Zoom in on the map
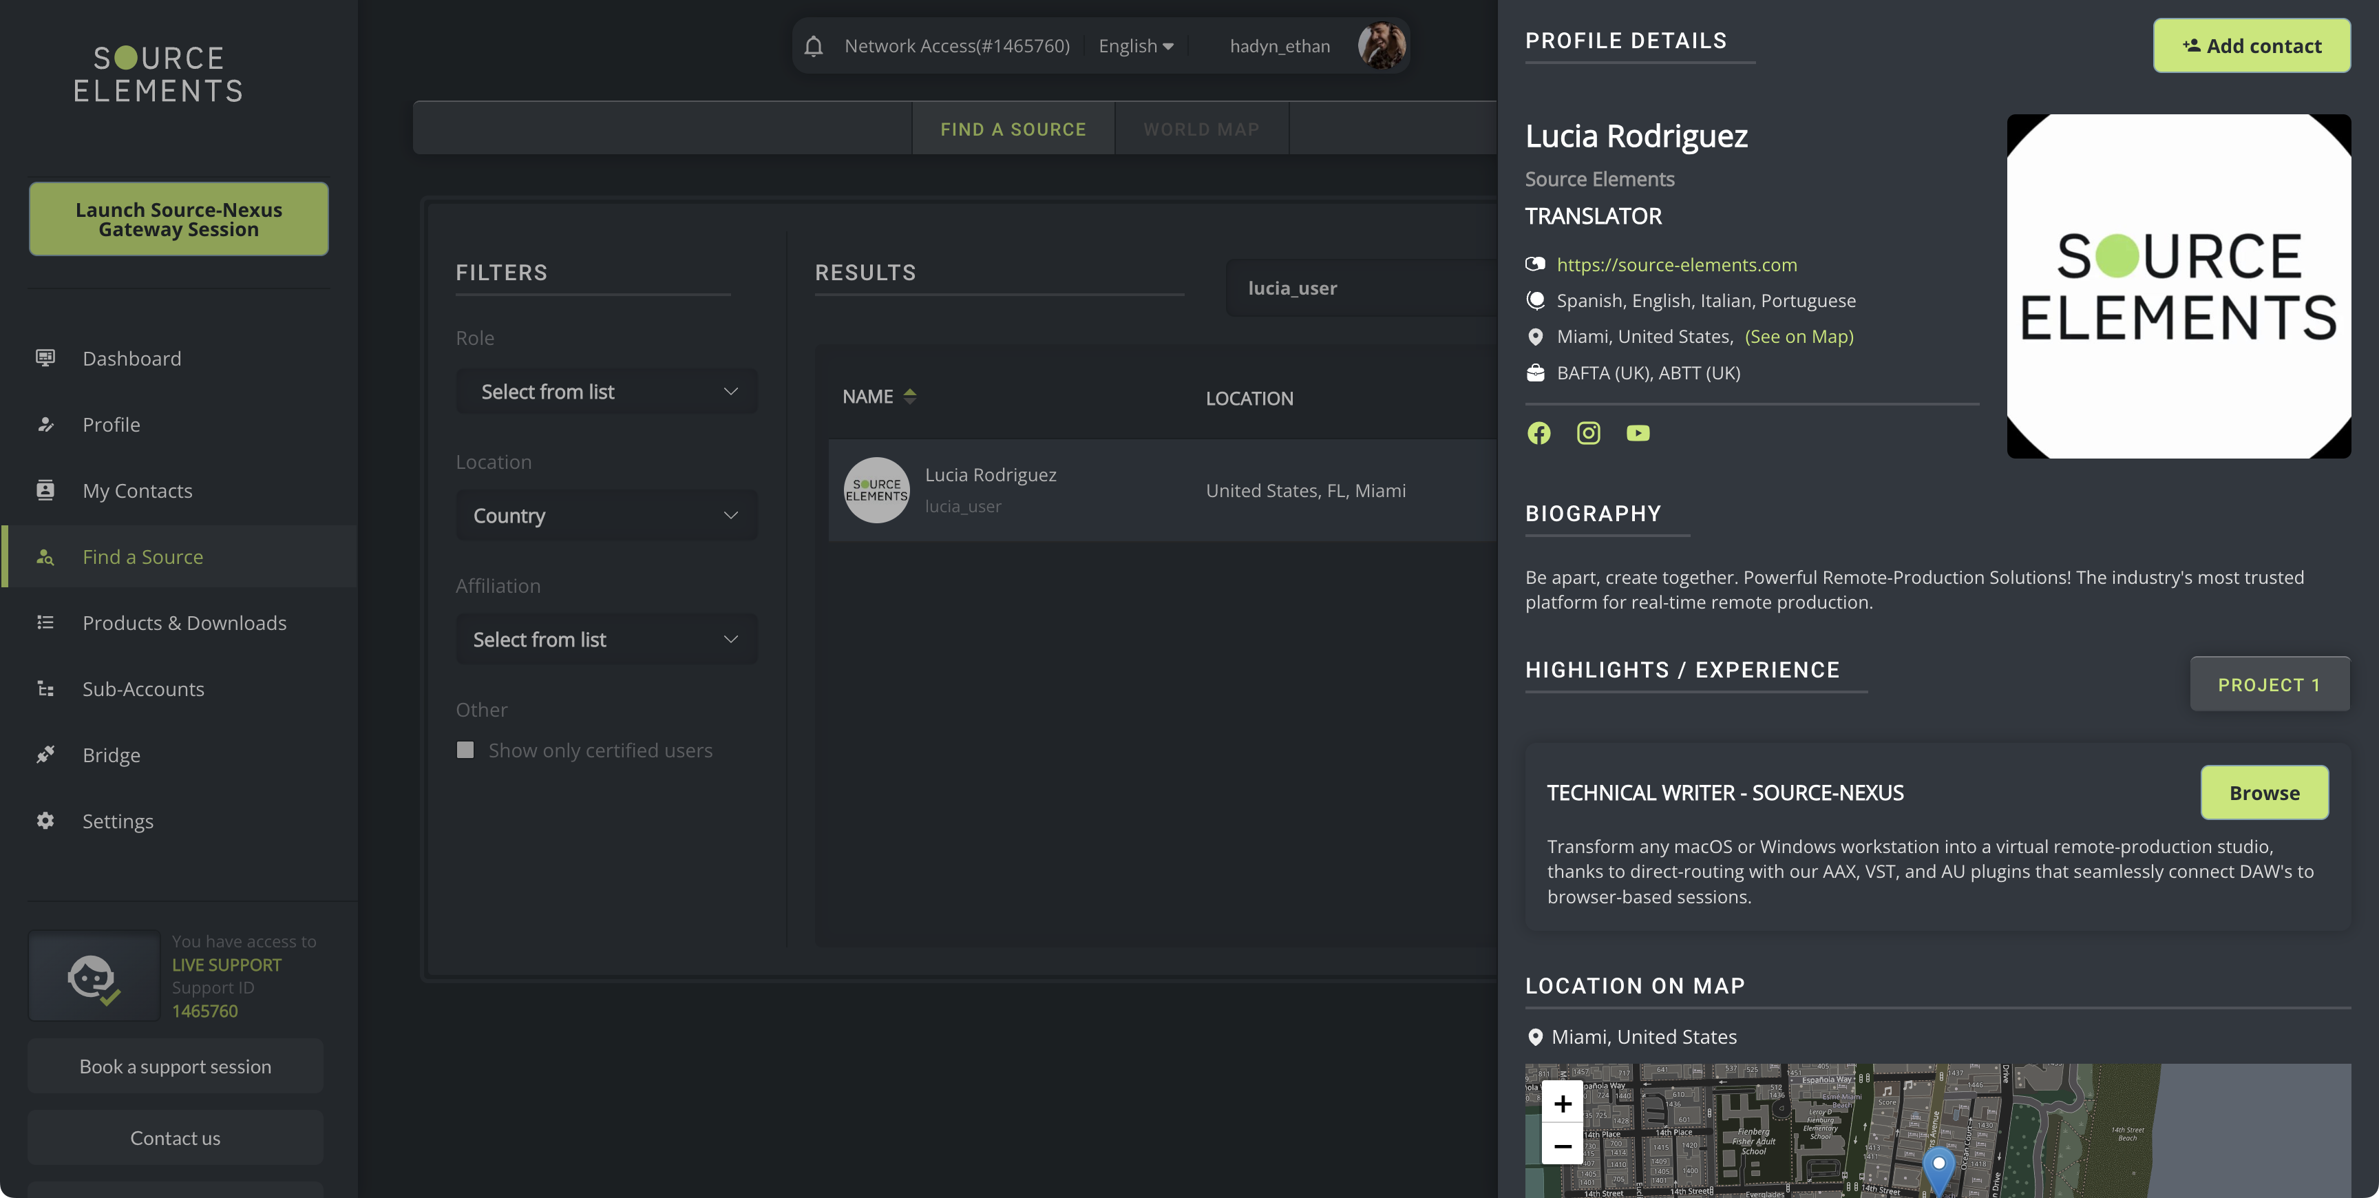 click(x=1562, y=1104)
